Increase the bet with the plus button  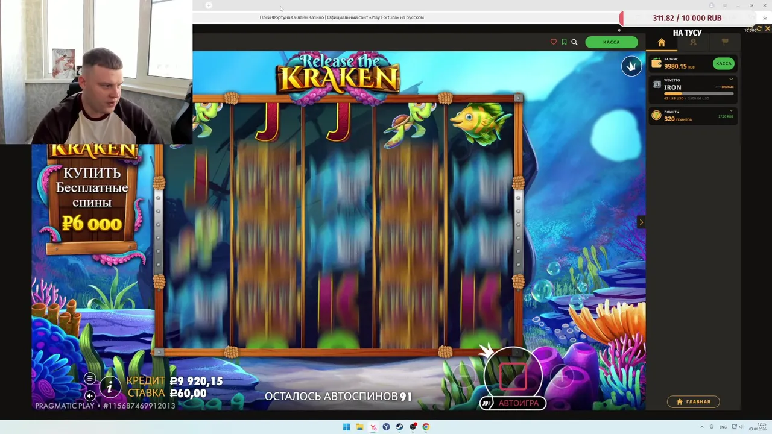pyautogui.click(x=562, y=377)
